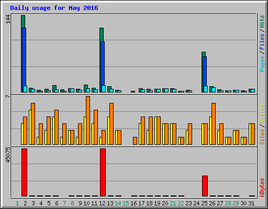
Task: Select the orange visits bar for day 13
Action: coord(111,124)
